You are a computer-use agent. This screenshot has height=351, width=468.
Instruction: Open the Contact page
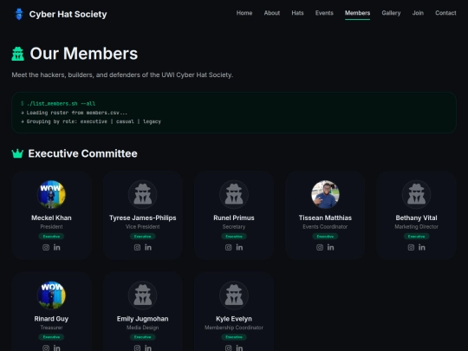pyautogui.click(x=445, y=13)
